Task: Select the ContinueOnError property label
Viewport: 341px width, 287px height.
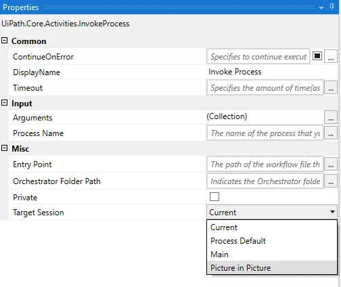Action: click(x=43, y=57)
